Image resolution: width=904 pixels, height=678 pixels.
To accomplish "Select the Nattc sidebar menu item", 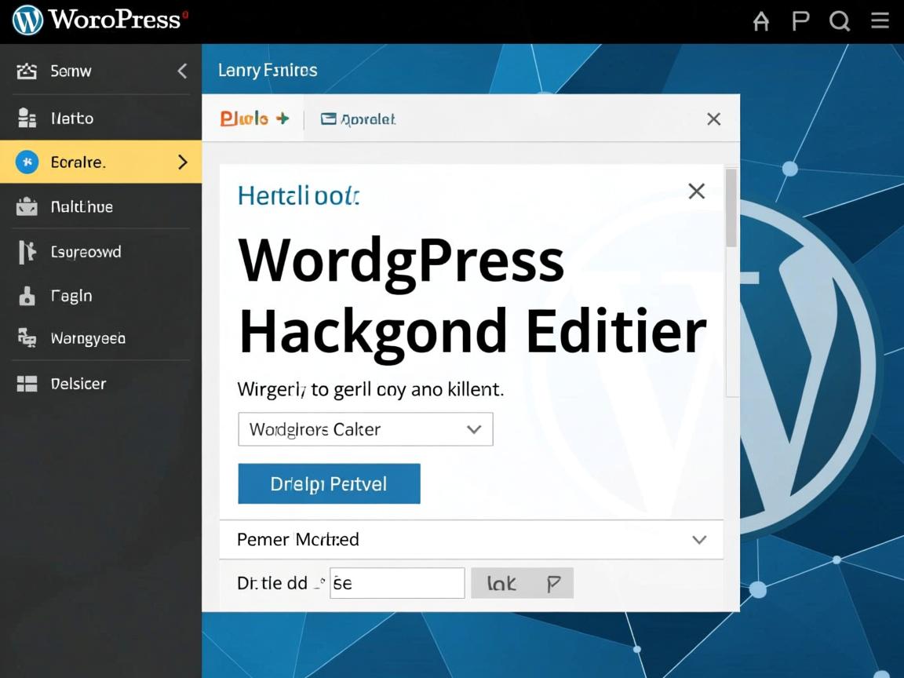I will coord(72,118).
